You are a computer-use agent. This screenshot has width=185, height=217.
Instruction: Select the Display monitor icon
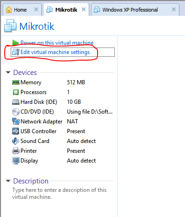16,161
